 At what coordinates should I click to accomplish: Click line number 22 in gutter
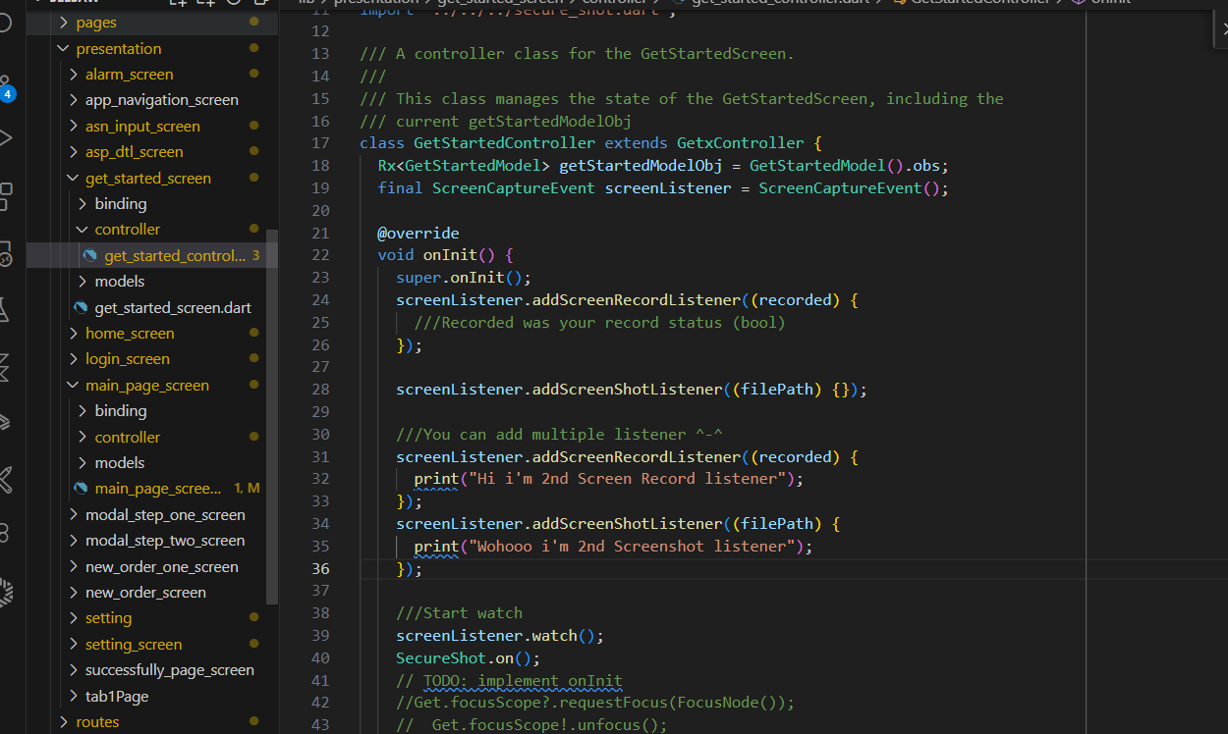coord(319,254)
